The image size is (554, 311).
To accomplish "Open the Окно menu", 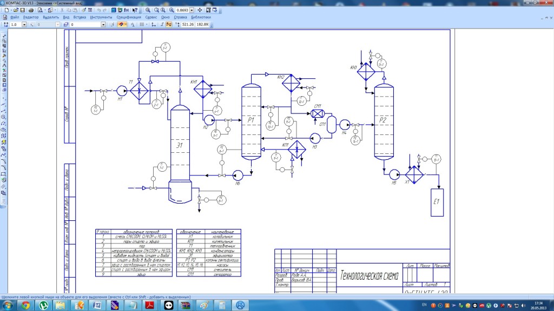I will coord(166,17).
